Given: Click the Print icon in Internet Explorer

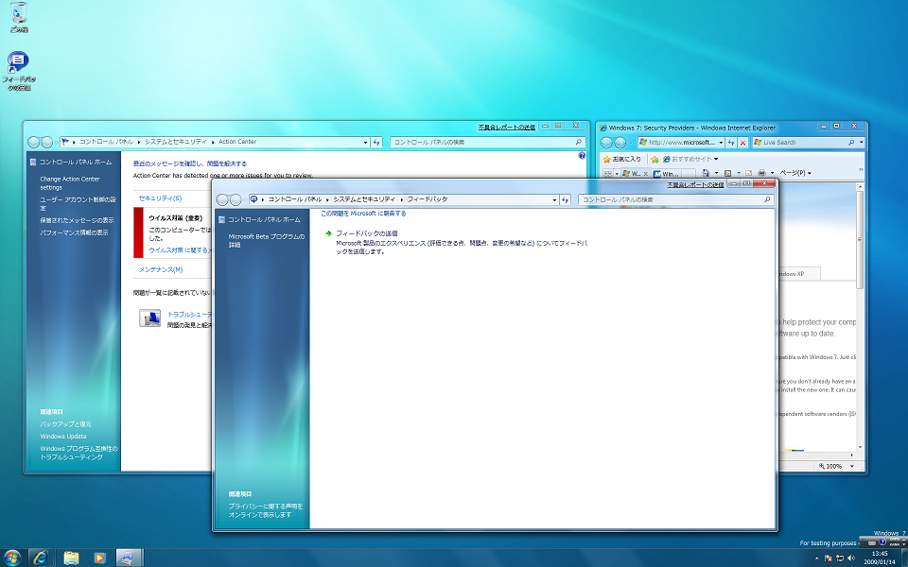Looking at the screenshot, I should tap(762, 173).
